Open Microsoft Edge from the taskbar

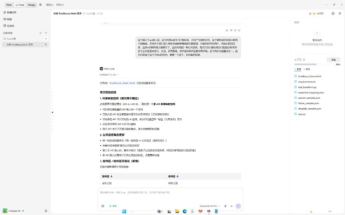(185, 212)
